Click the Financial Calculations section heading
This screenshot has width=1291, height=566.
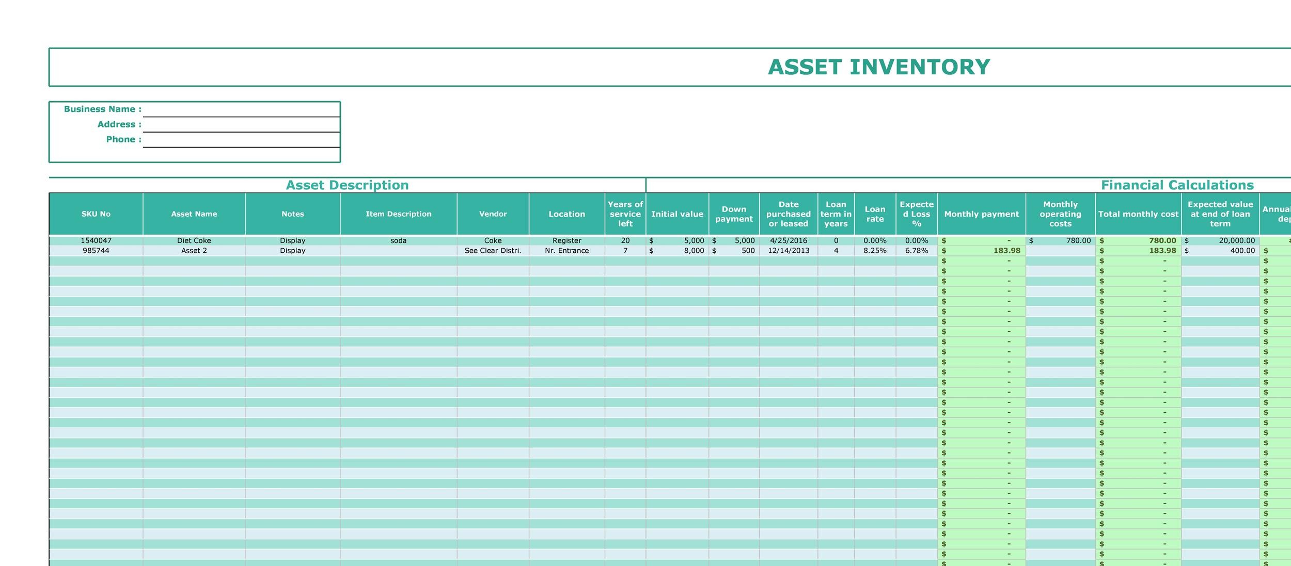click(1177, 185)
